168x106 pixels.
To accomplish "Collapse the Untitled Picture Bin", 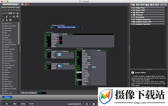I will pos(132,22).
